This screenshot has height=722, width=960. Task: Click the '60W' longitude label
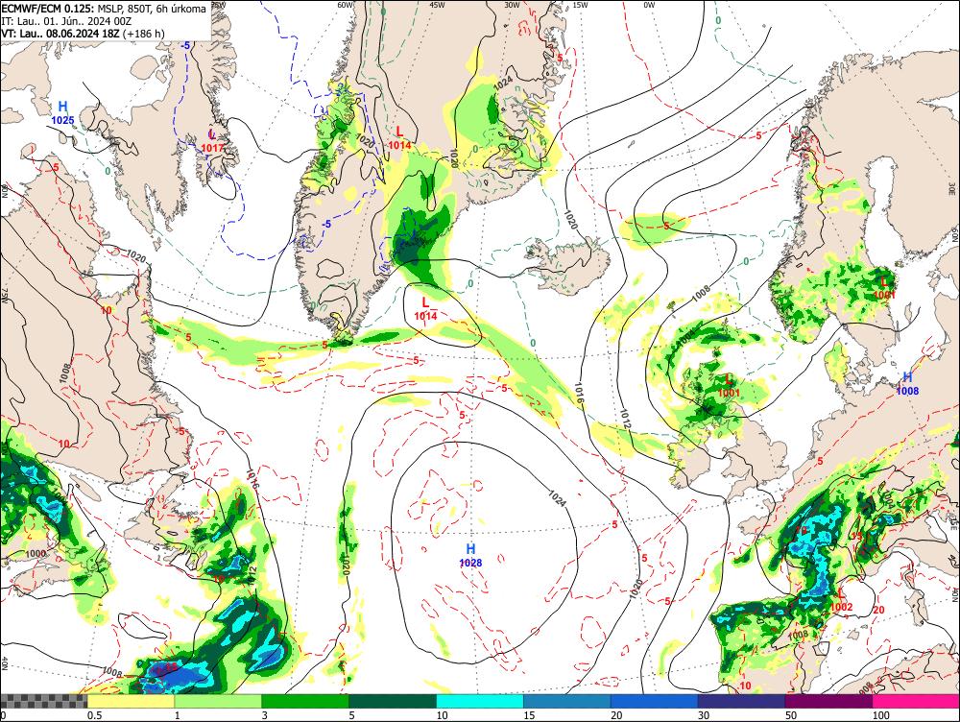[346, 5]
